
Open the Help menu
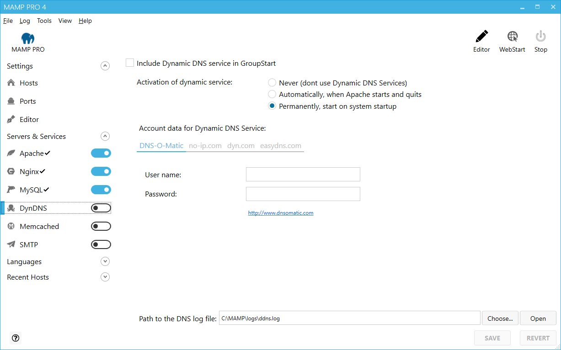point(85,21)
